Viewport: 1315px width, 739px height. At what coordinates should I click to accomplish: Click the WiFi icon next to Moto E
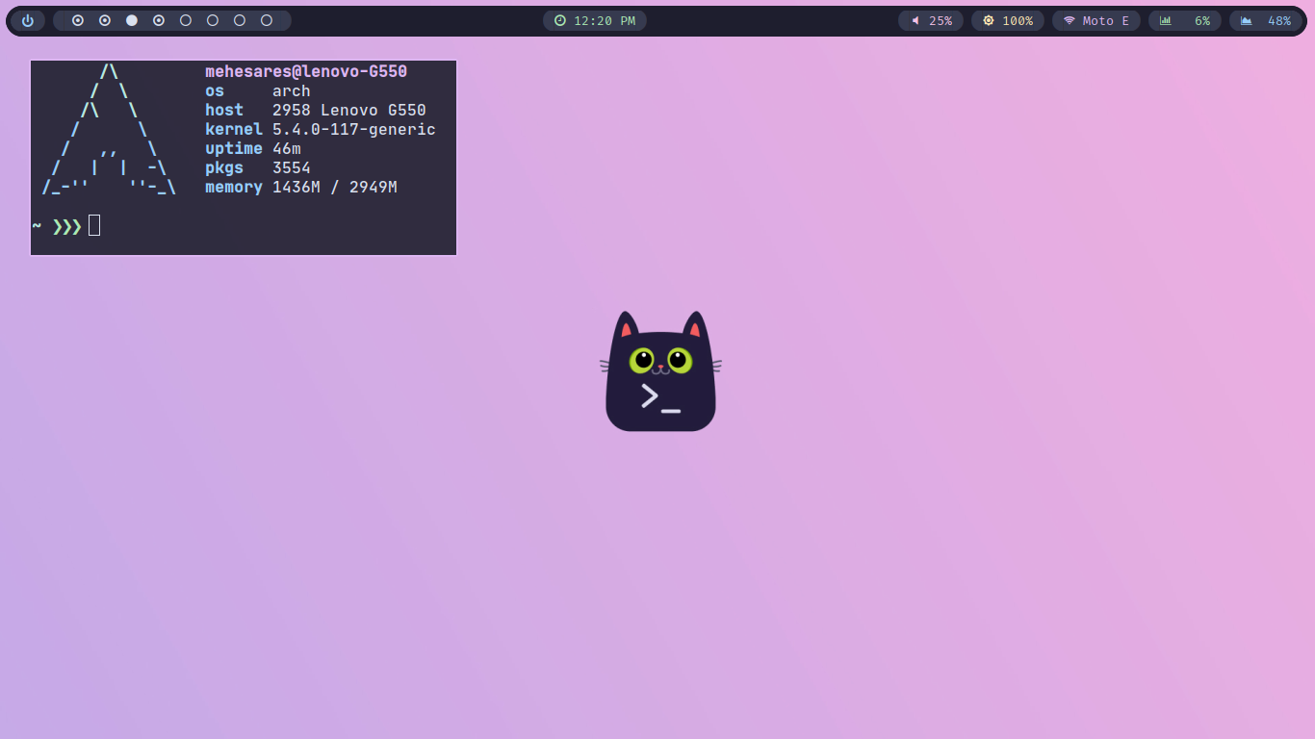(1070, 20)
